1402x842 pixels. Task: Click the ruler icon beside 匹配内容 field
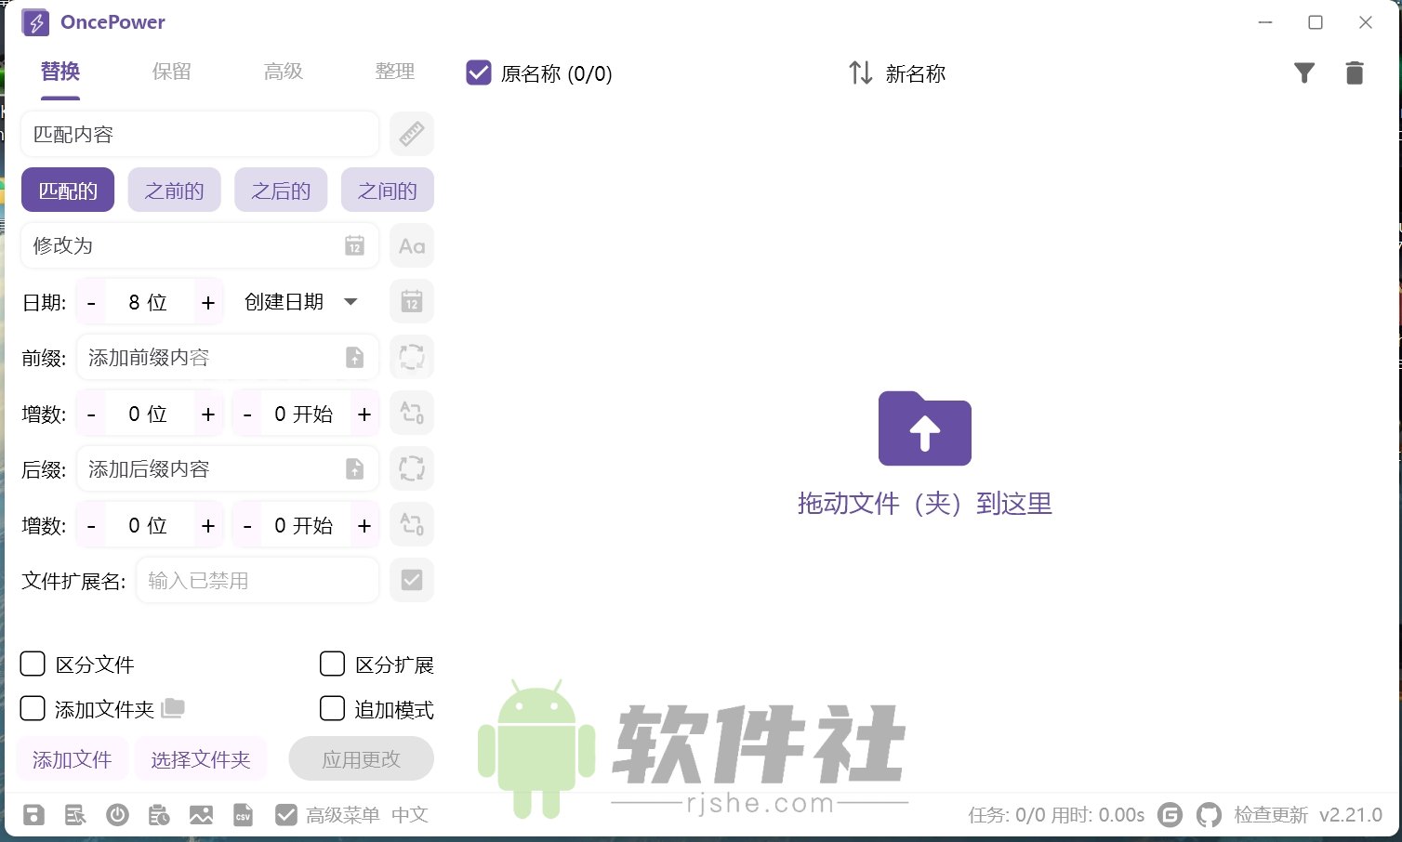click(412, 135)
